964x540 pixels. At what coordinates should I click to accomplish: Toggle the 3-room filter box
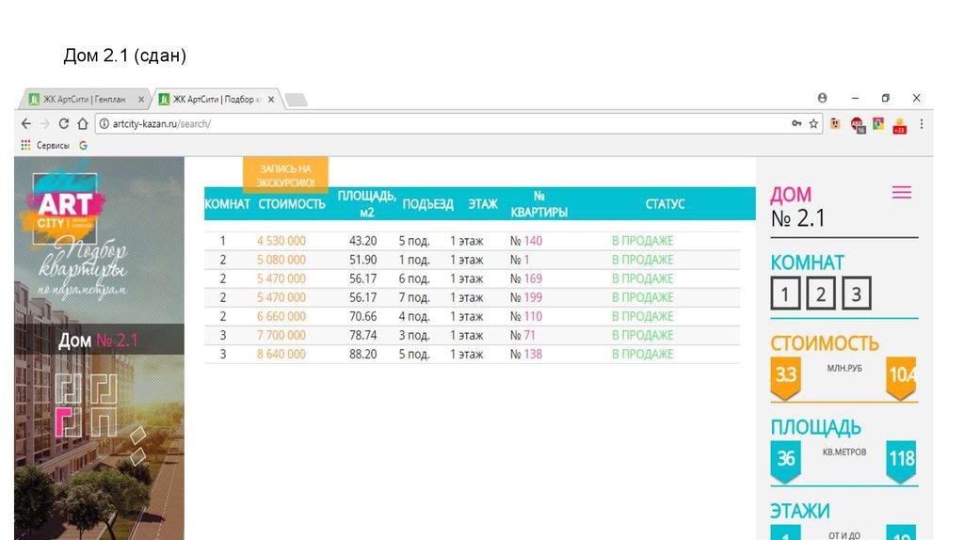(x=856, y=294)
